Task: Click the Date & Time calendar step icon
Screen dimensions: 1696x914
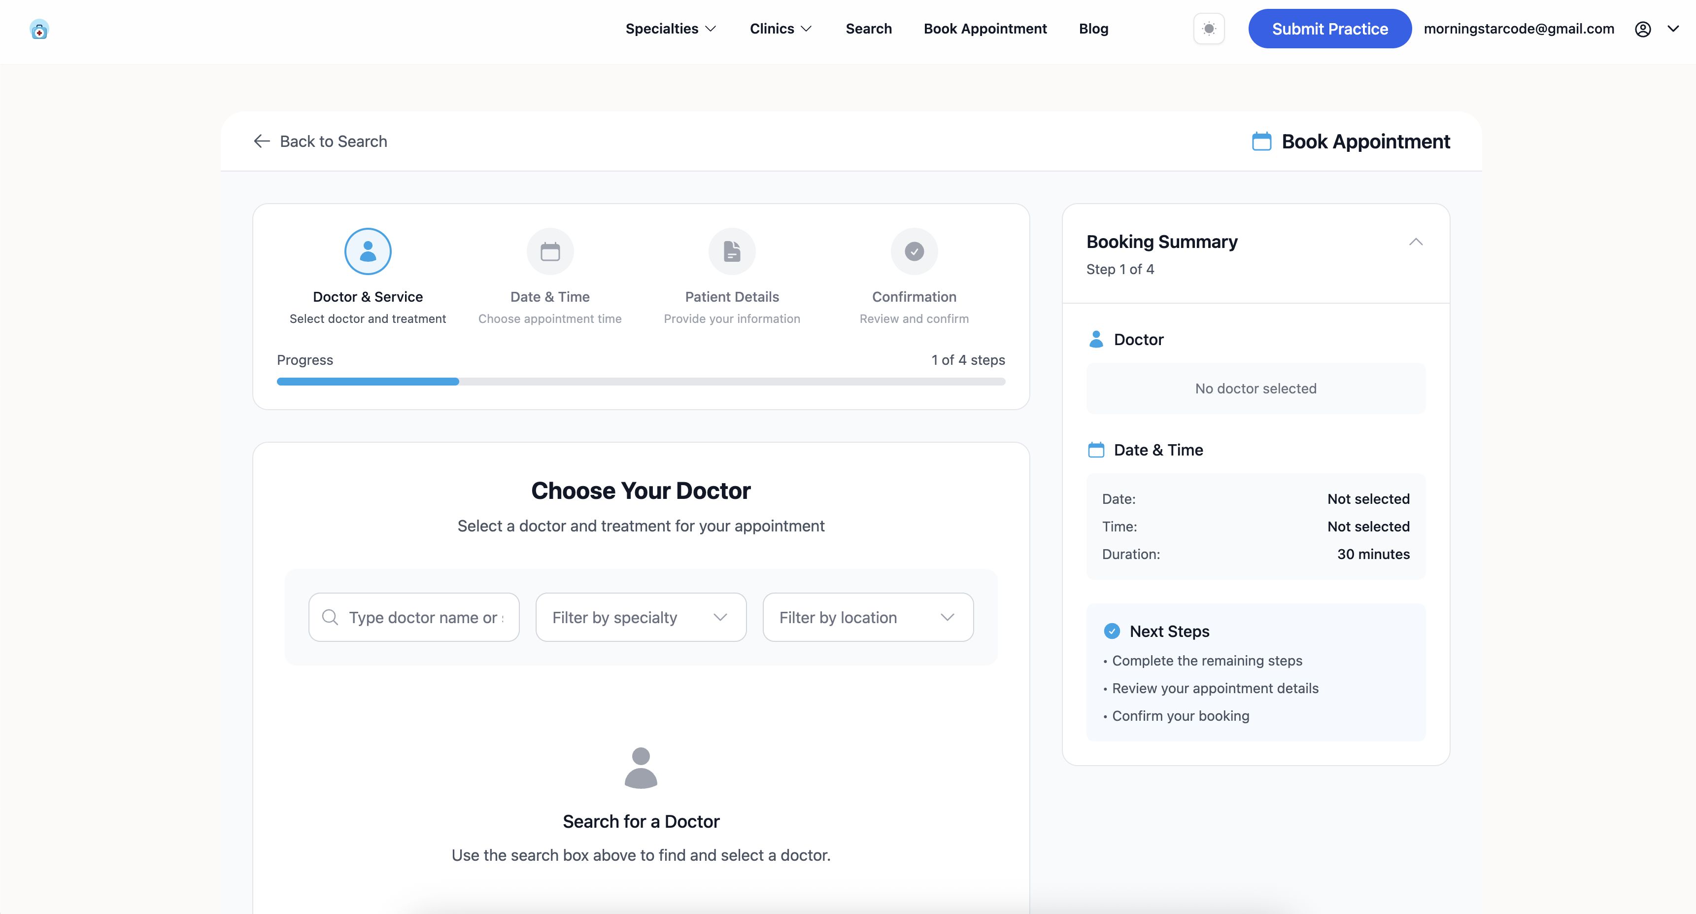Action: [x=550, y=251]
